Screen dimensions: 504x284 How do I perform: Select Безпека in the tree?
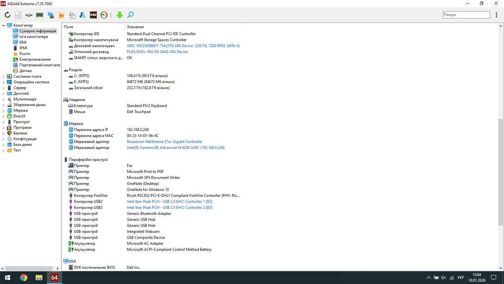[20, 133]
